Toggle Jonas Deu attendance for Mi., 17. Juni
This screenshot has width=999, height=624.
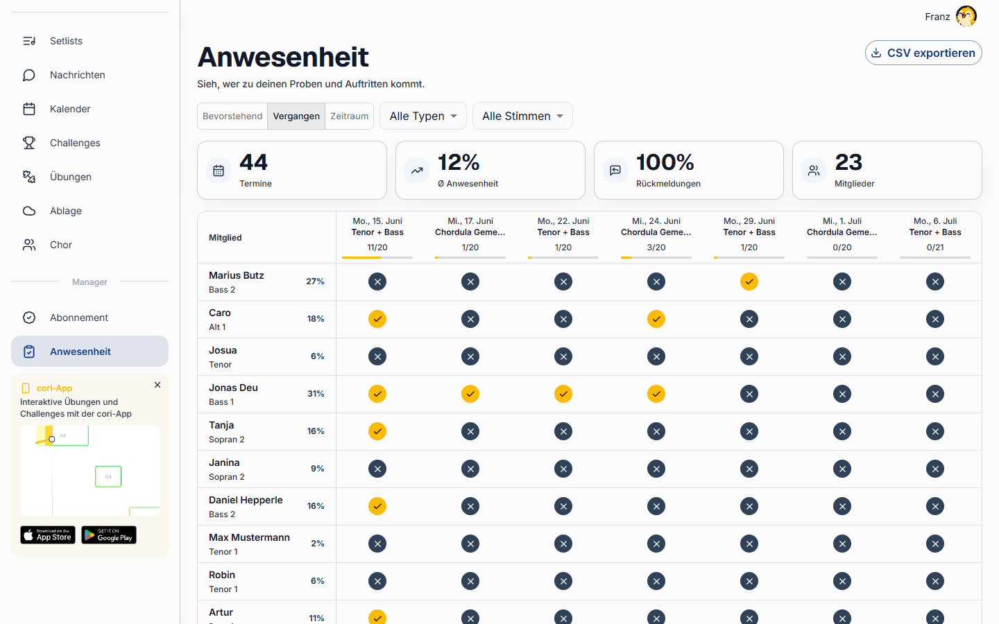click(x=470, y=394)
